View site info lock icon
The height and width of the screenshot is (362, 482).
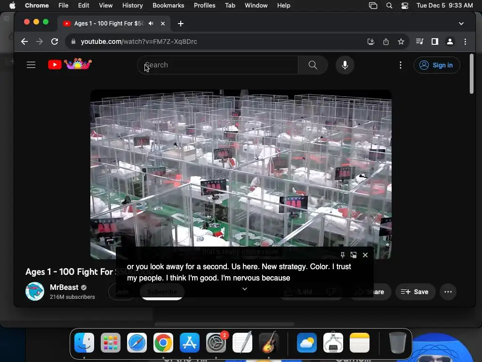pos(73,41)
